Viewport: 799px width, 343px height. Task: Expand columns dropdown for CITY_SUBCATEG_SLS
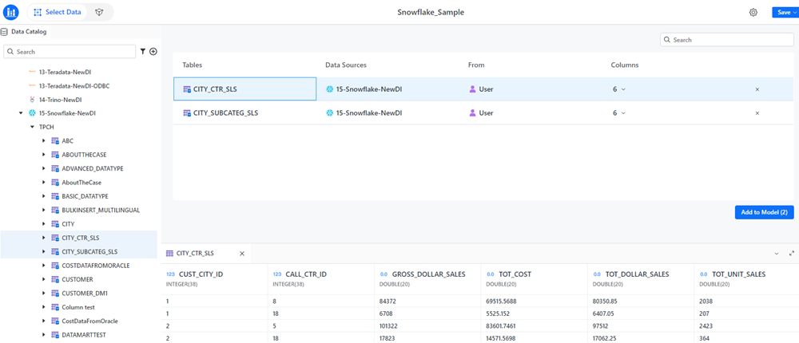click(x=619, y=113)
